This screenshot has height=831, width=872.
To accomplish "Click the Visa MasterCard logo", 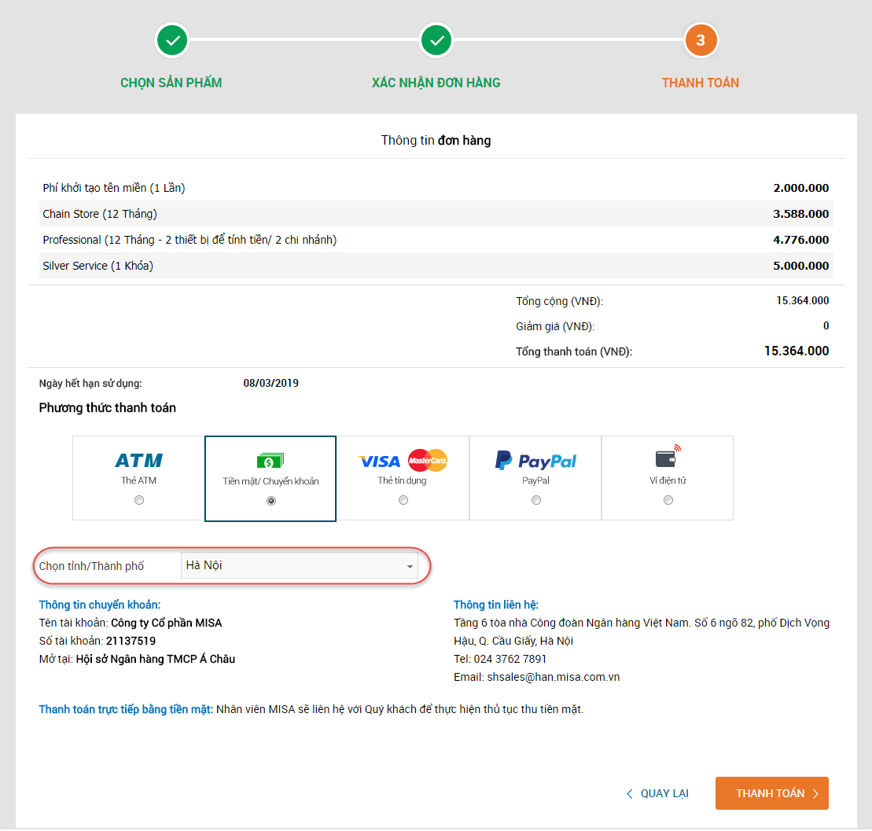I will tap(403, 461).
